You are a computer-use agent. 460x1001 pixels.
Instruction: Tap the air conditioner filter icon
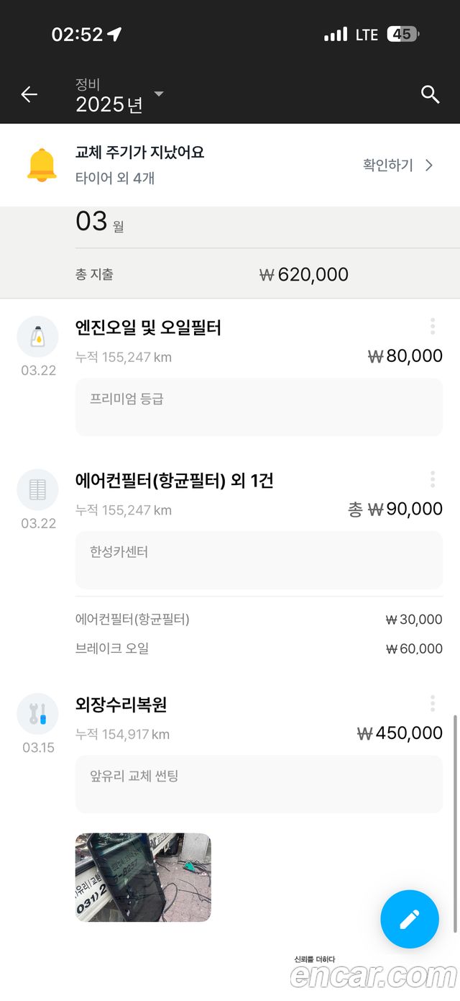click(x=37, y=490)
